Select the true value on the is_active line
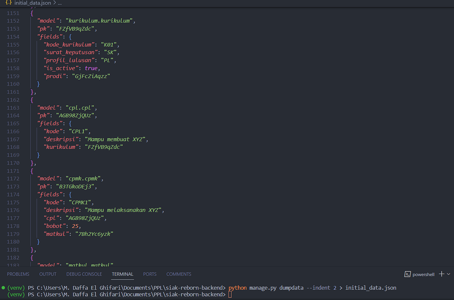Image resolution: width=454 pixels, height=300 pixels. pos(91,68)
